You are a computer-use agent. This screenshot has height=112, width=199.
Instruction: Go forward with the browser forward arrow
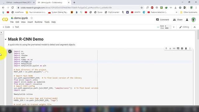(8, 7)
